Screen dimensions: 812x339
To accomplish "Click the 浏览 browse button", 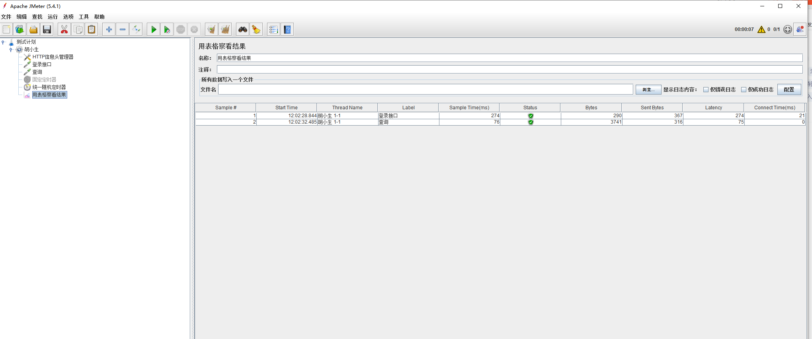I will pyautogui.click(x=648, y=90).
